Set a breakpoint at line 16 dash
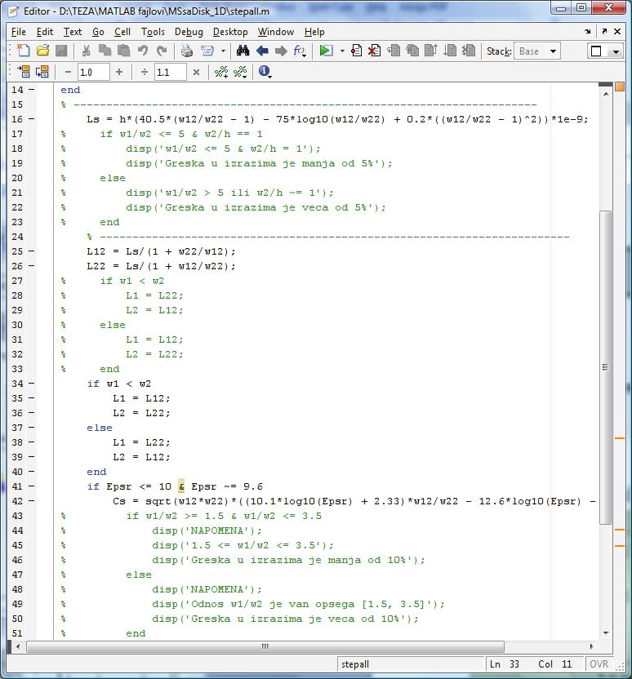This screenshot has width=632, height=679. tap(31, 118)
